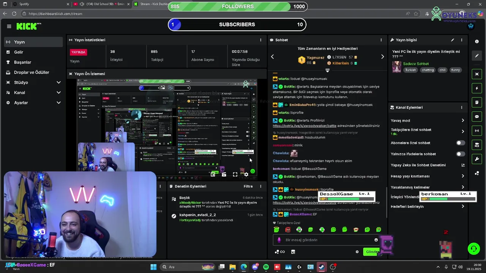This screenshot has height=273, width=486.
Task: Click the browser address bar URL
Action: [x=55, y=14]
